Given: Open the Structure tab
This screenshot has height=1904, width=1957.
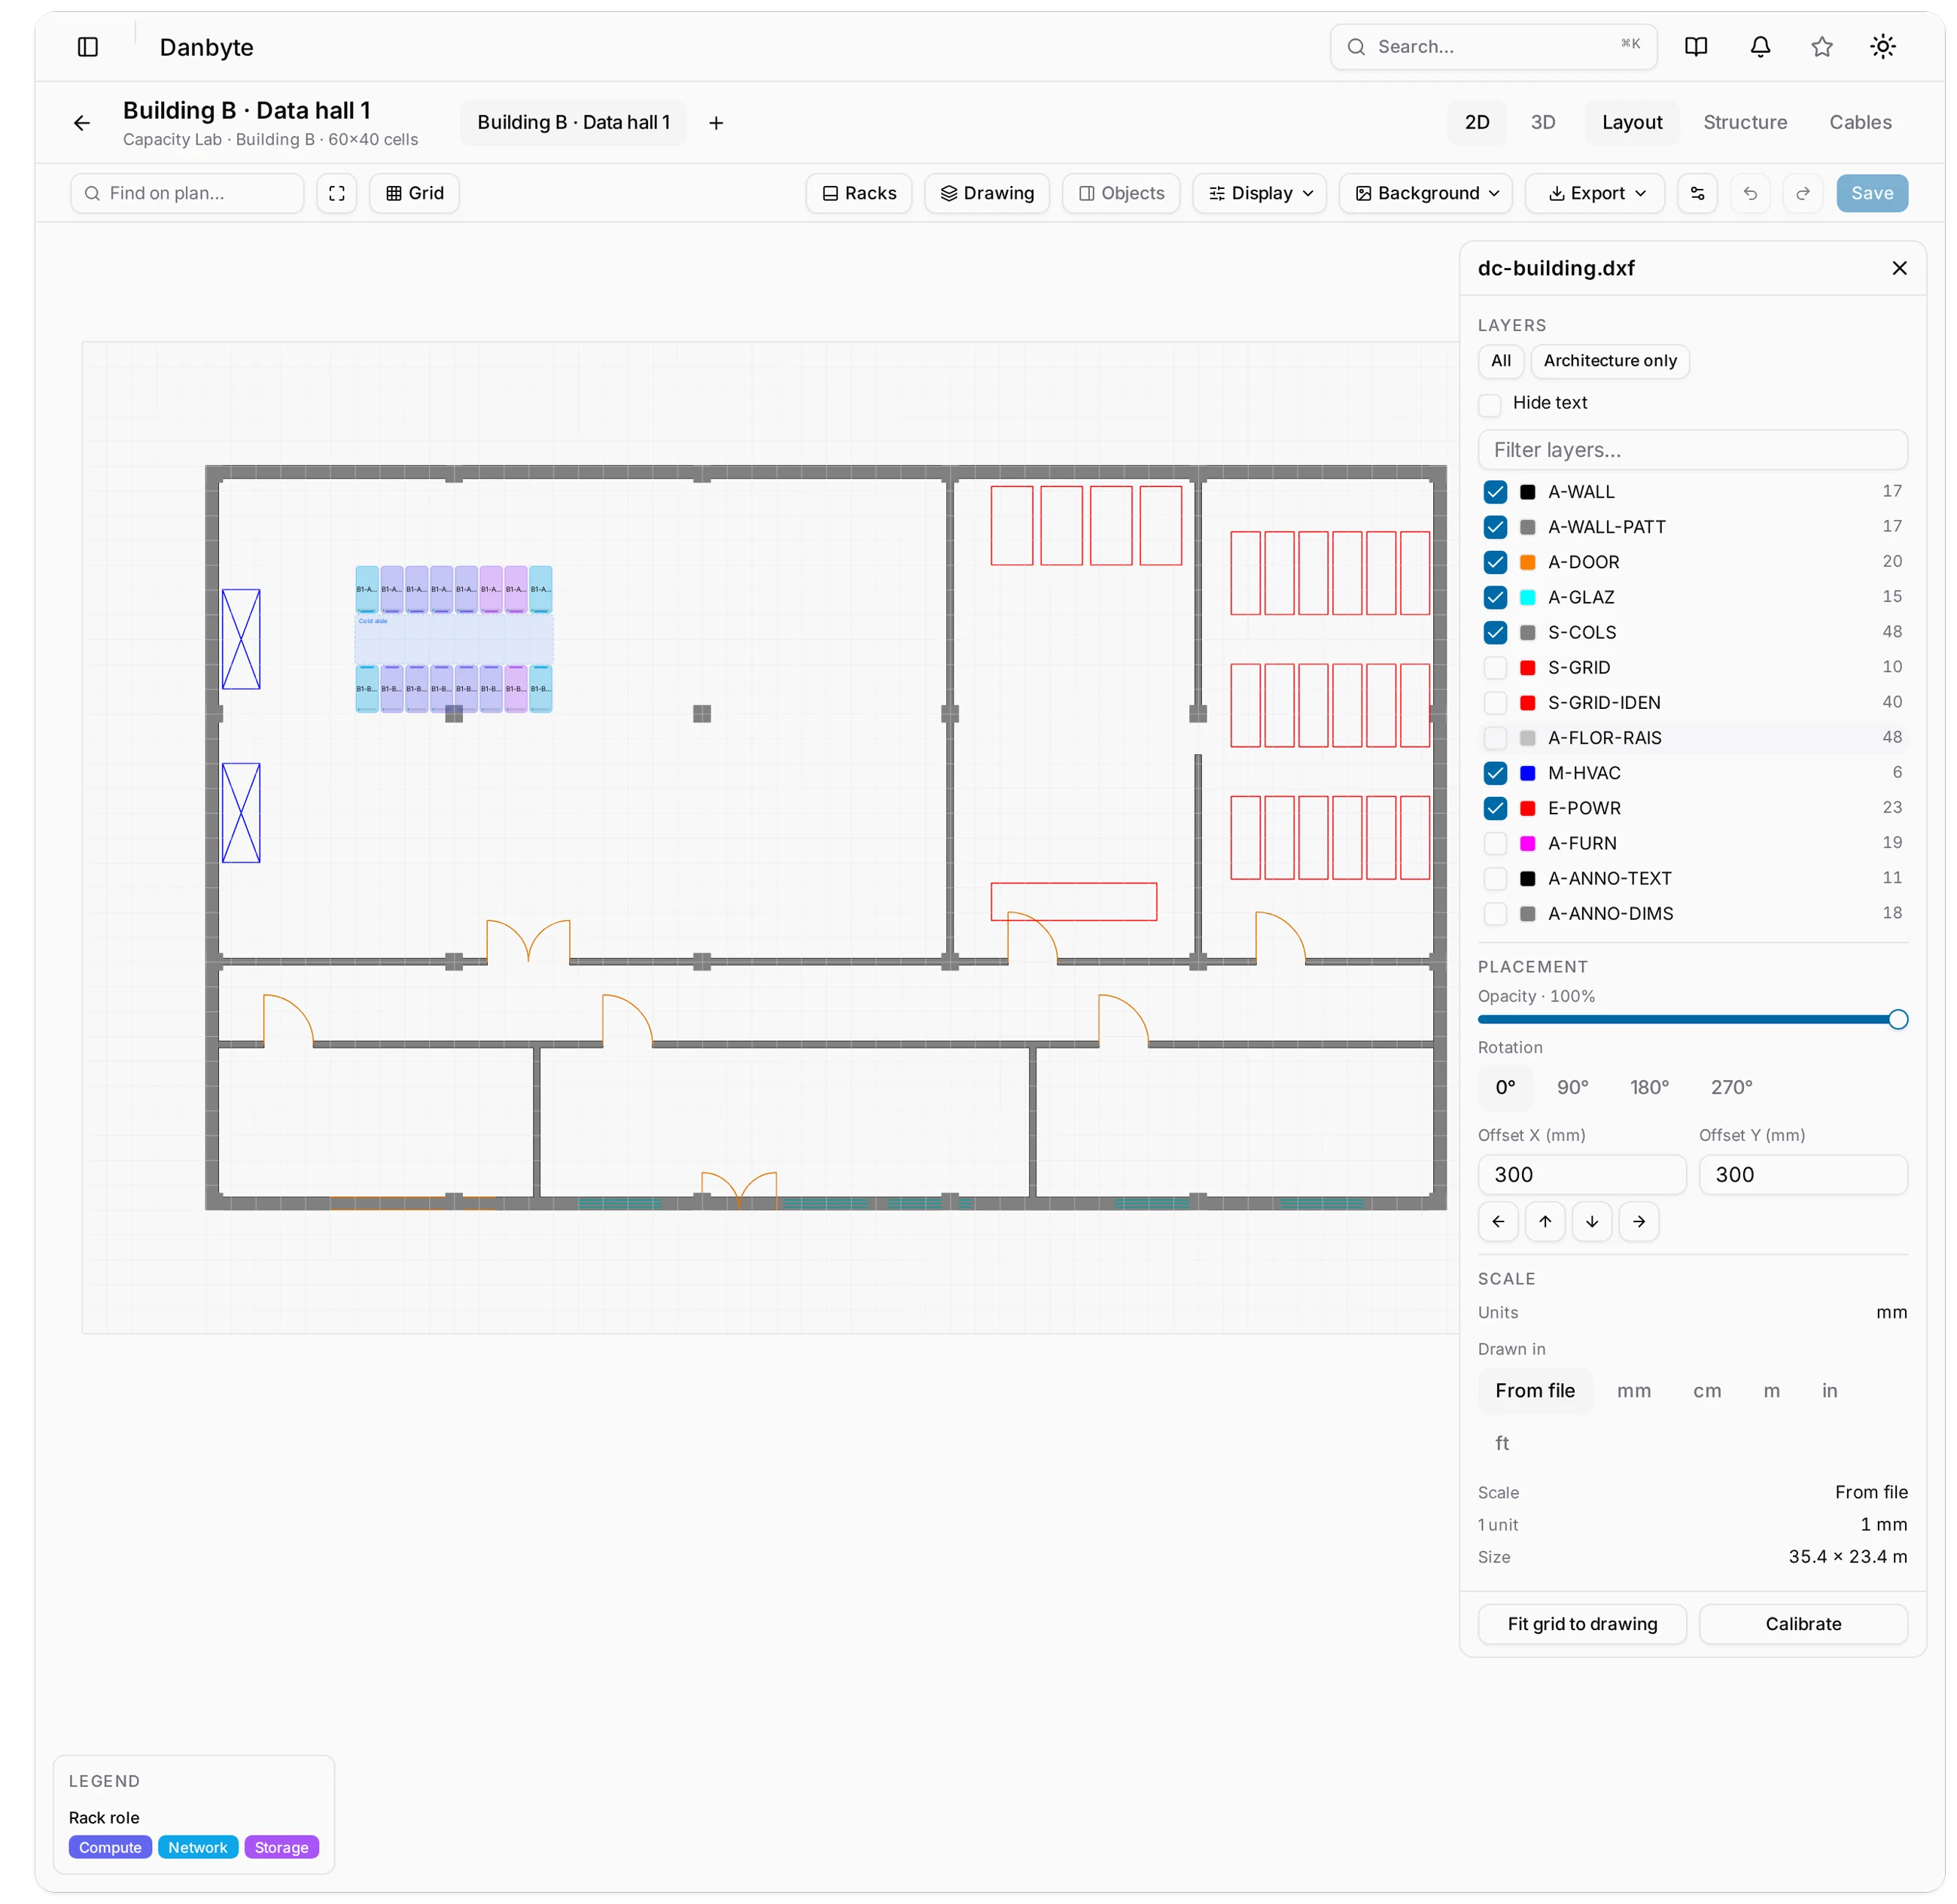Looking at the screenshot, I should click(1744, 122).
